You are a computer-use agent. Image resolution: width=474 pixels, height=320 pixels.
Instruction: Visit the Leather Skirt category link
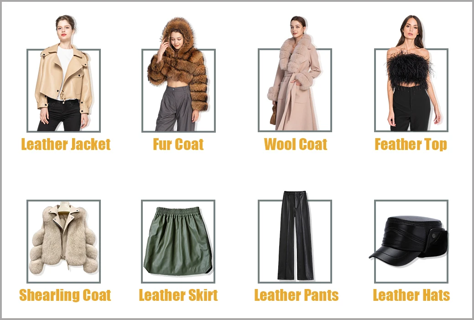[178, 295]
